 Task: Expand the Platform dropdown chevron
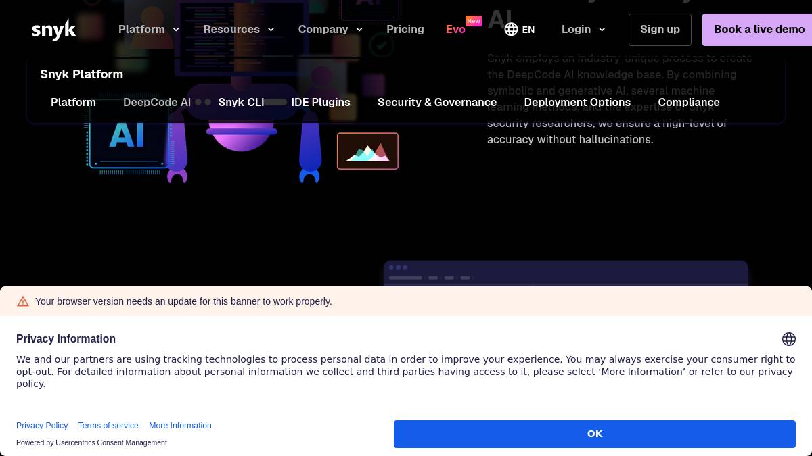click(176, 30)
